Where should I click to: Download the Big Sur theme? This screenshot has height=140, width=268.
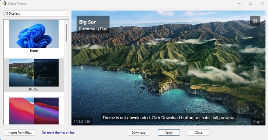coord(139,133)
